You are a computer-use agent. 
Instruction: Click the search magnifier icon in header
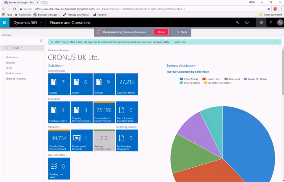tap(237, 22)
